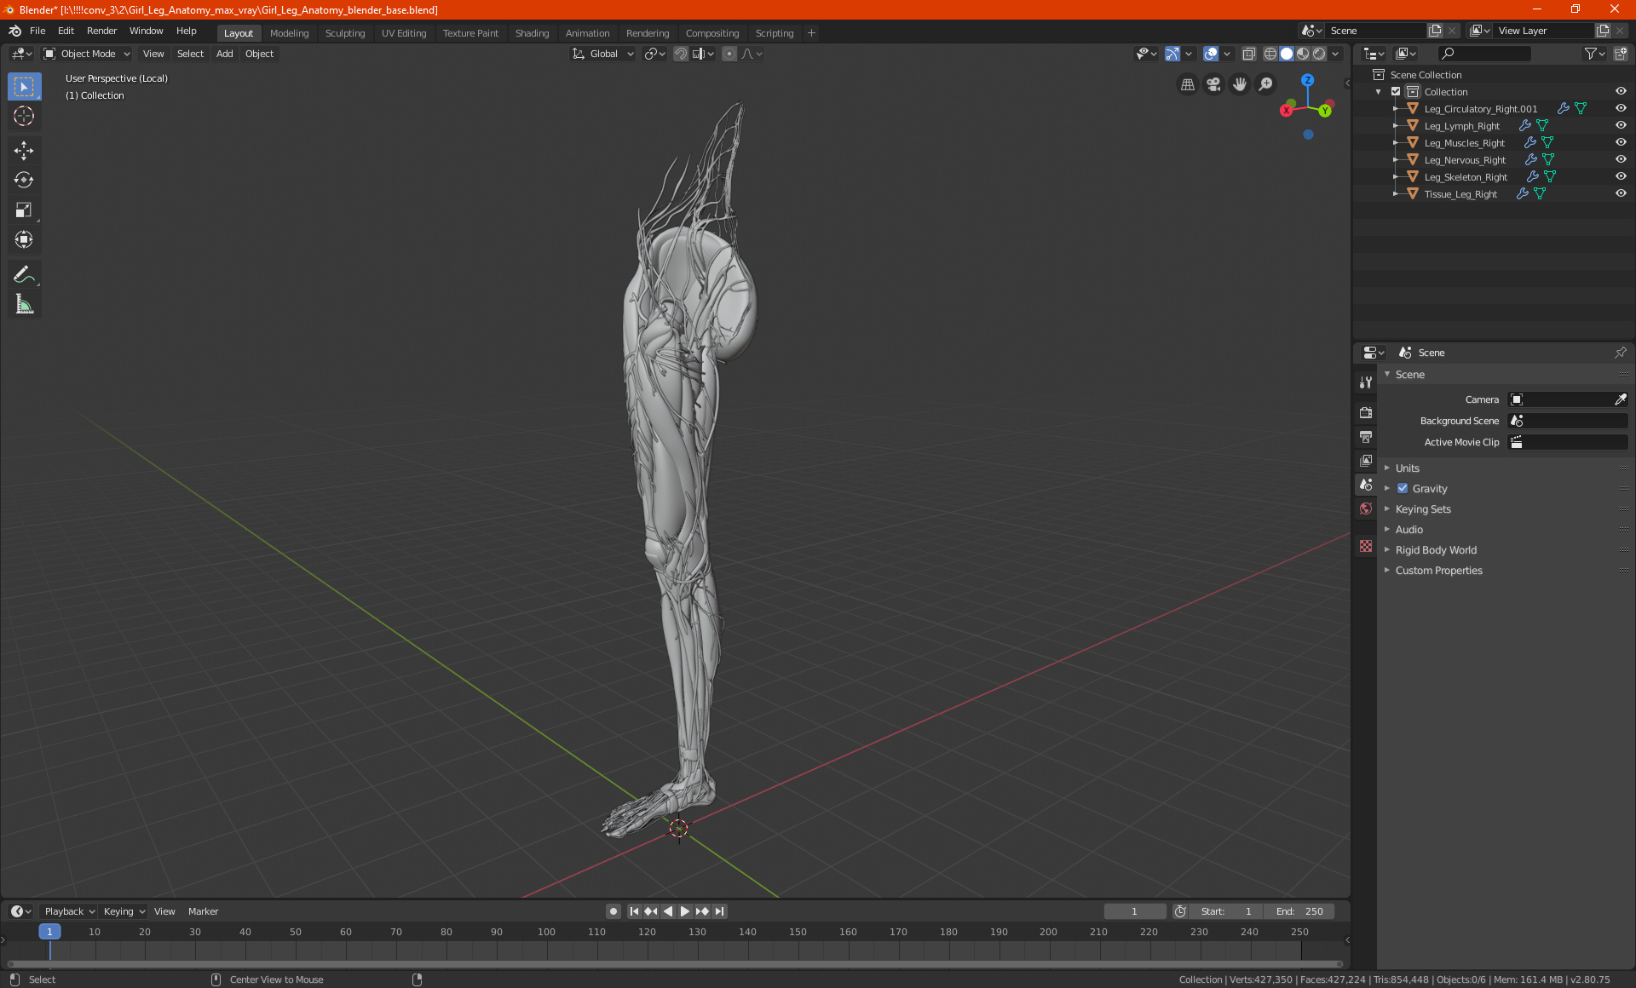Expand the Audio panel

(1408, 530)
